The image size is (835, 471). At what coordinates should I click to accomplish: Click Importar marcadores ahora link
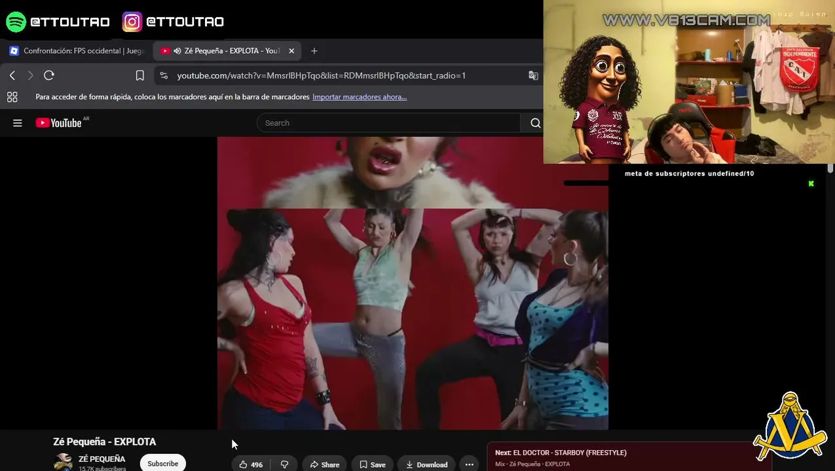pos(360,97)
